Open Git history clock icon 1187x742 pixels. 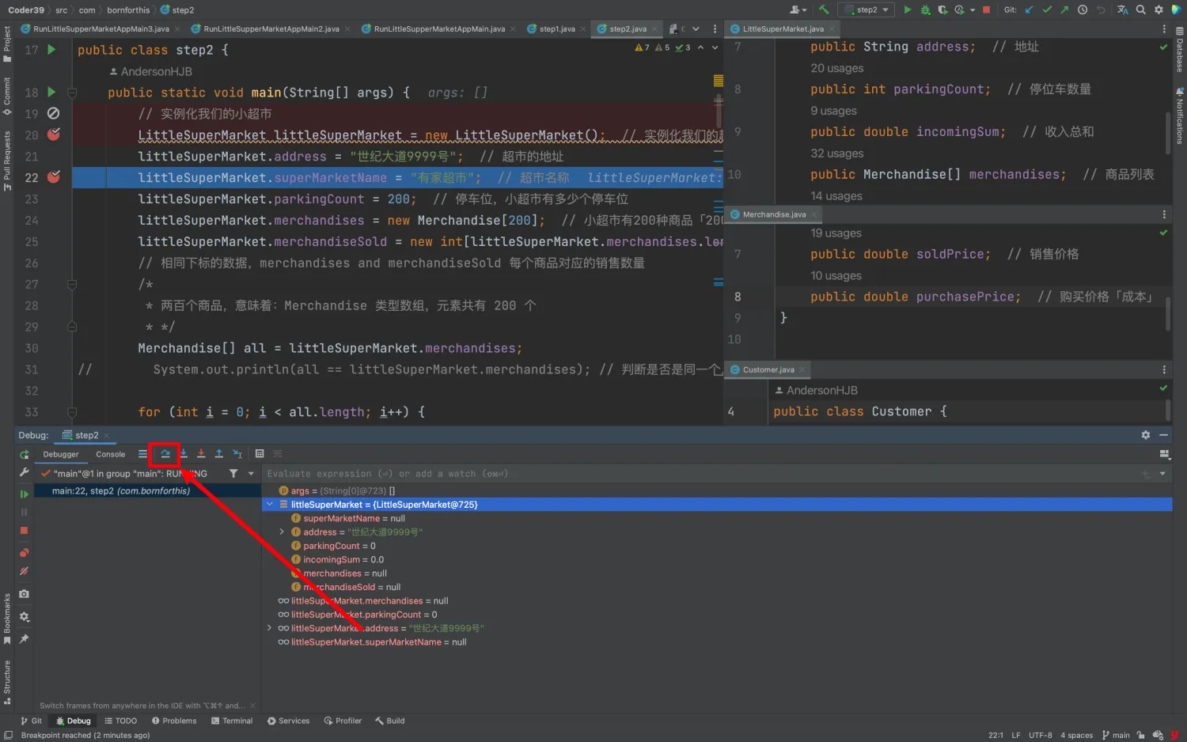coord(1082,9)
